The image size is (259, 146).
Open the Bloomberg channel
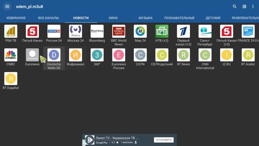pos(97,31)
